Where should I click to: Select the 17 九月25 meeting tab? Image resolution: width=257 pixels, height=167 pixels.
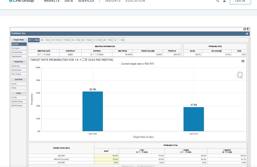[x=97, y=40]
